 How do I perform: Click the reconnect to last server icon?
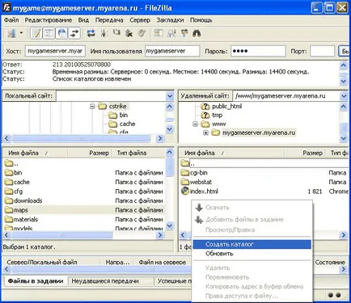tap(142, 33)
